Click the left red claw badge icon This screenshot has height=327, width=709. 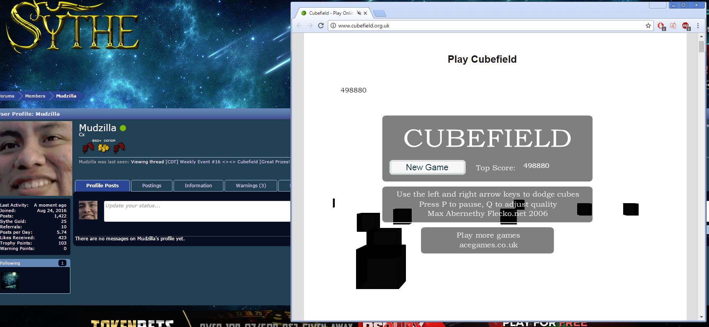tap(89, 148)
